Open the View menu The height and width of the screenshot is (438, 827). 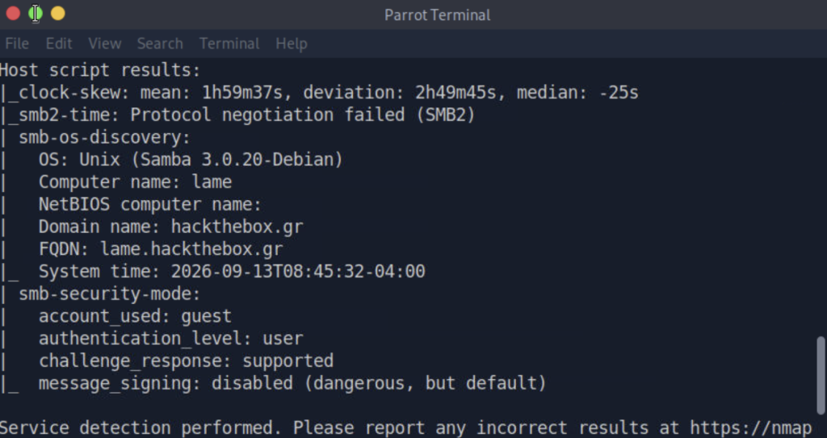pyautogui.click(x=104, y=44)
